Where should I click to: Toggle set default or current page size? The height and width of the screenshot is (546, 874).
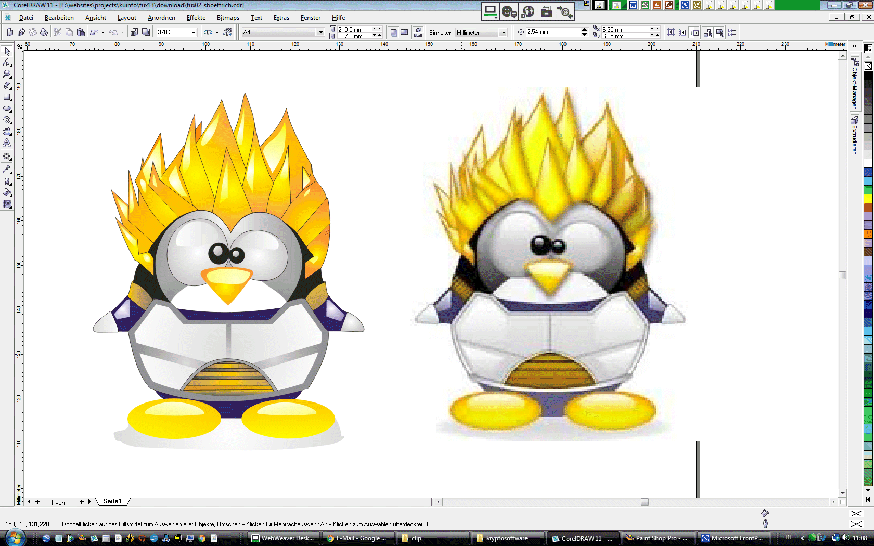[418, 32]
